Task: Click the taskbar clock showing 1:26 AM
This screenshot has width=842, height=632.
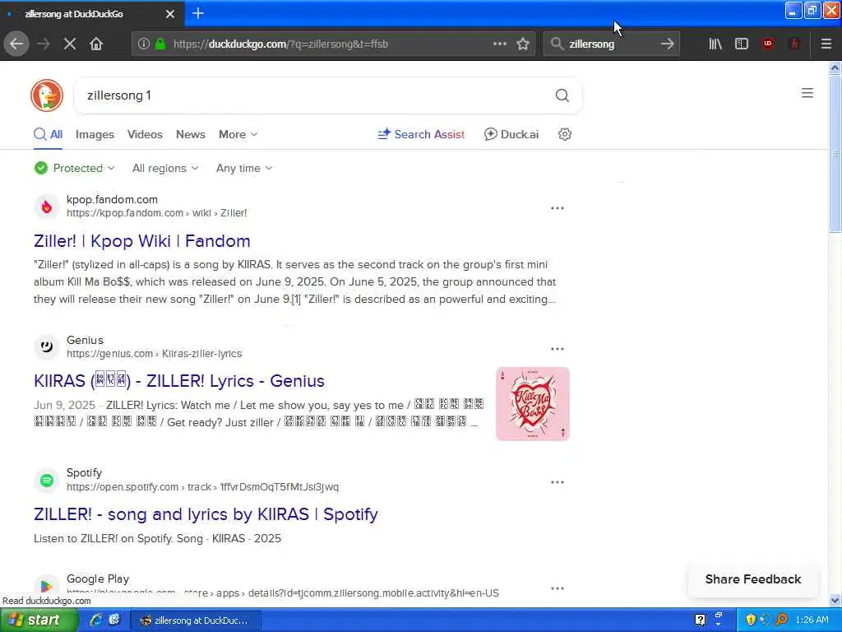Action: (812, 620)
